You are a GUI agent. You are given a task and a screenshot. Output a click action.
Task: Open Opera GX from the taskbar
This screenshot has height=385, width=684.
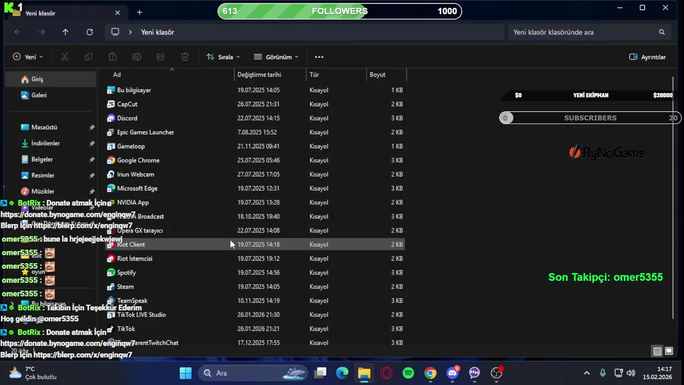pyautogui.click(x=386, y=373)
